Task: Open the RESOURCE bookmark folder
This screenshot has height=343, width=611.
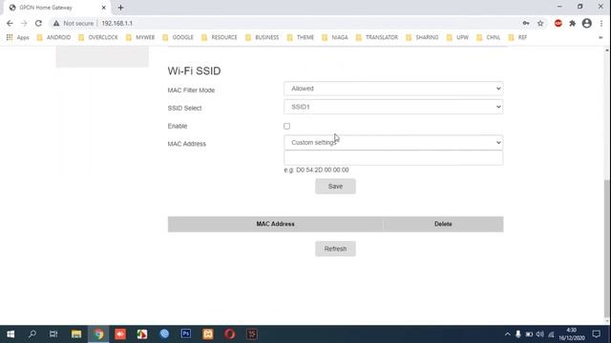Action: pos(220,37)
